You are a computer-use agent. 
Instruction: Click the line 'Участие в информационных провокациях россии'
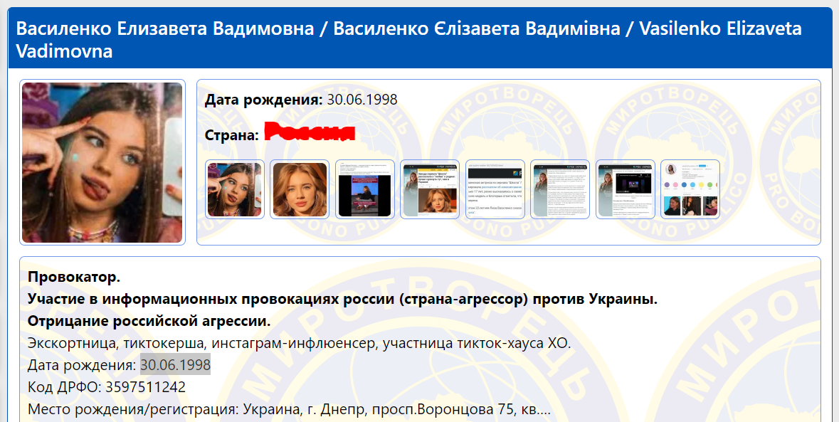coord(342,300)
